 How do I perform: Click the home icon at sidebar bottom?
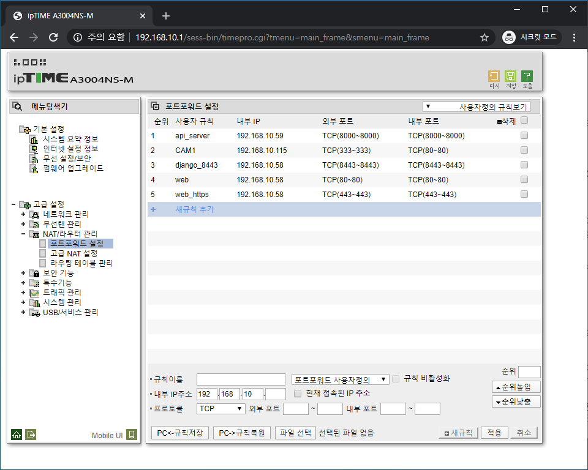click(x=17, y=435)
